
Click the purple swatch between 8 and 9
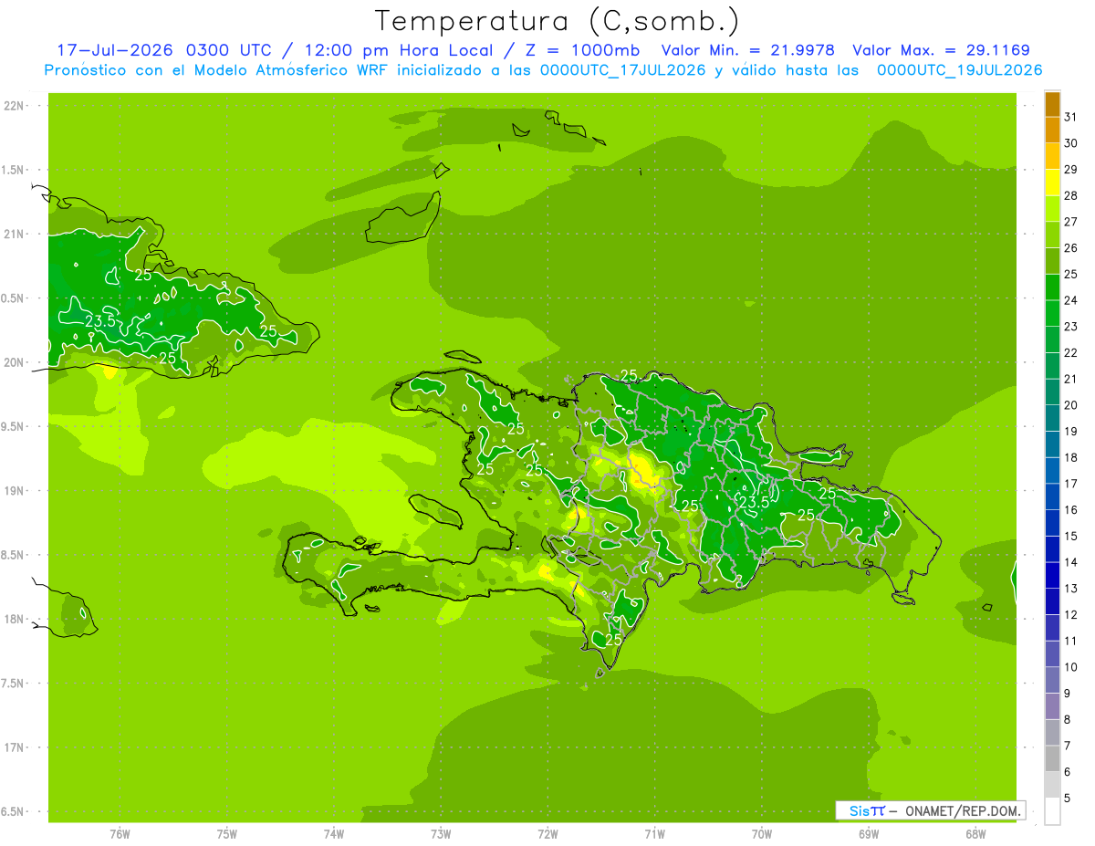[1052, 707]
